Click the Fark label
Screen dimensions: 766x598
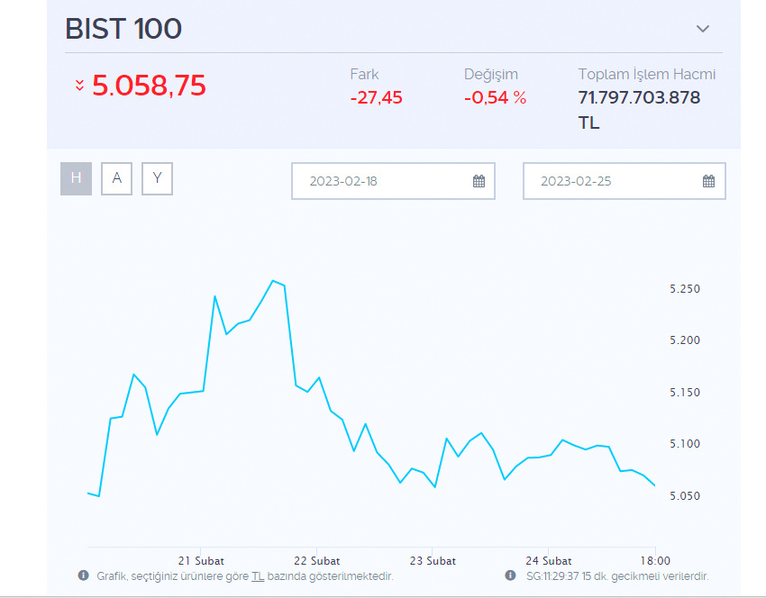click(x=364, y=74)
